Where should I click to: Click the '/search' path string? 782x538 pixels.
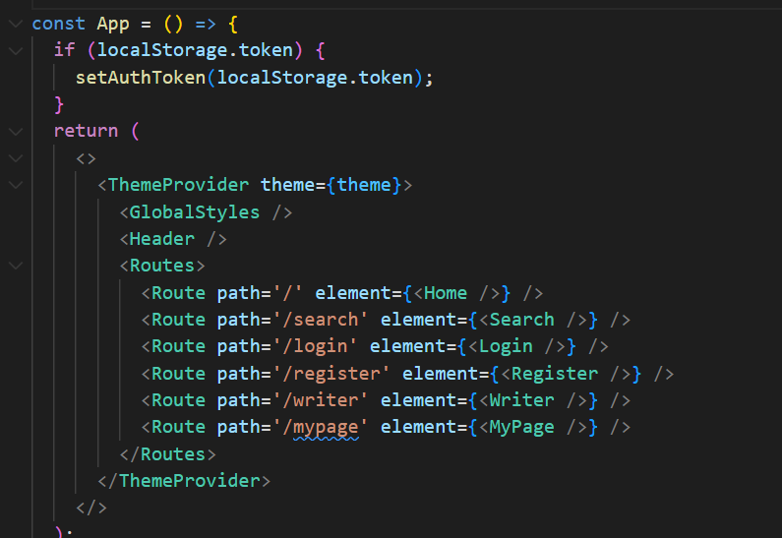(x=321, y=320)
